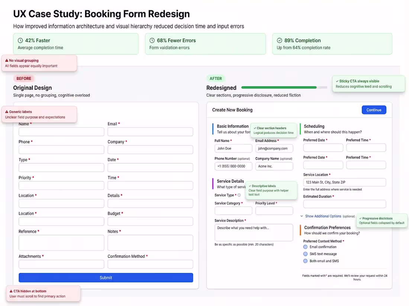Click the checkmark in Sticky CTA callout

[x=338, y=81]
